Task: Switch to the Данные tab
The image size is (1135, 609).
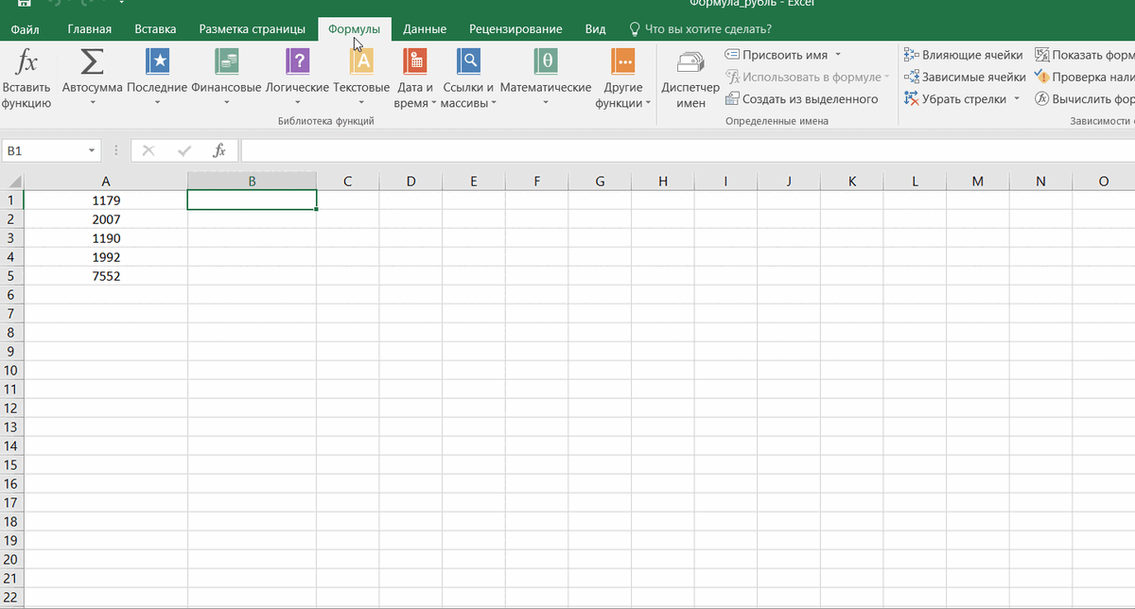Action: pyautogui.click(x=425, y=29)
